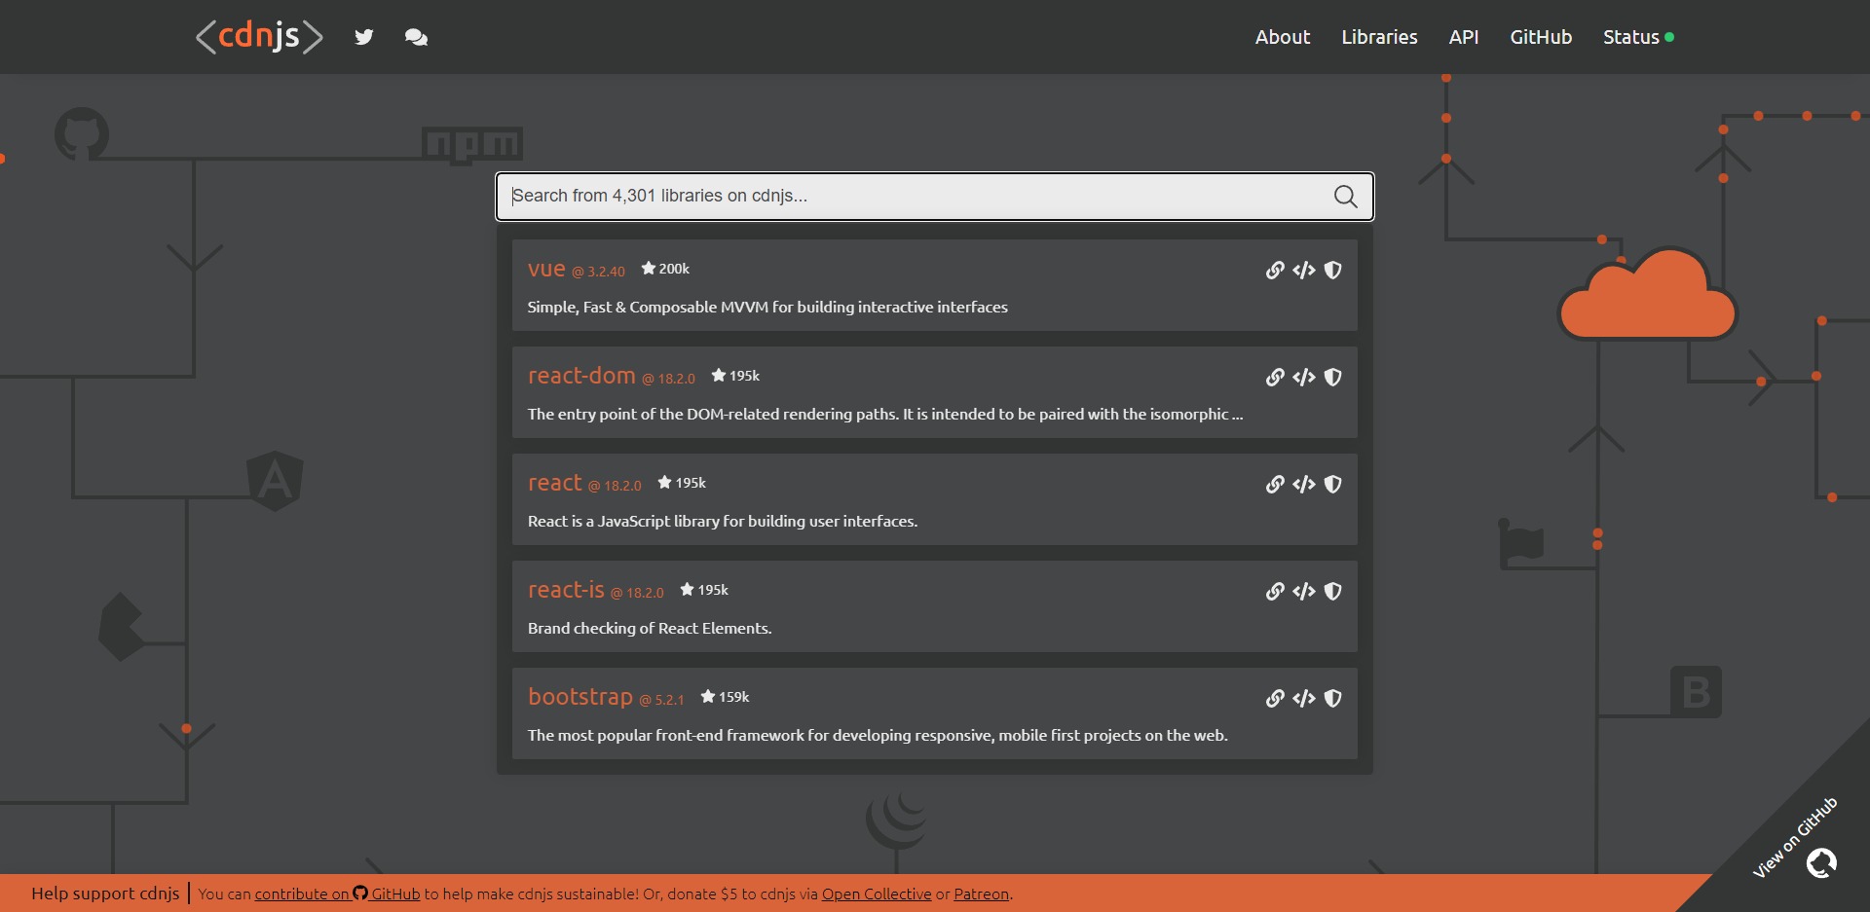Viewport: 1870px width, 912px height.
Task: Open the vue library title link
Action: pos(546,270)
